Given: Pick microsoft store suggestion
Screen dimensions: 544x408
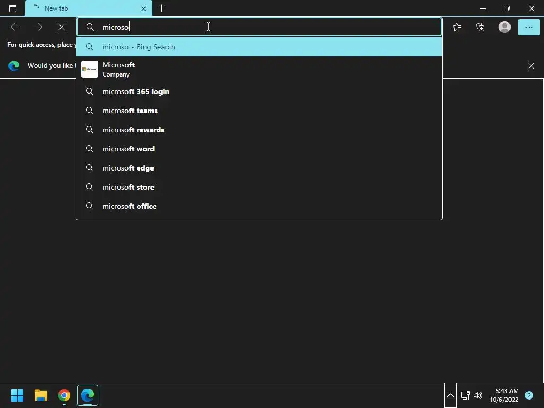Looking at the screenshot, I should pos(259,187).
